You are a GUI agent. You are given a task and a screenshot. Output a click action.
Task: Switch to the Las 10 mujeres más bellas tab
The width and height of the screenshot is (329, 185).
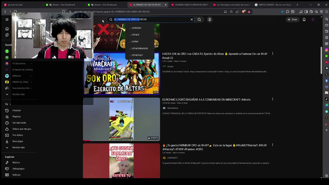(x=231, y=5)
